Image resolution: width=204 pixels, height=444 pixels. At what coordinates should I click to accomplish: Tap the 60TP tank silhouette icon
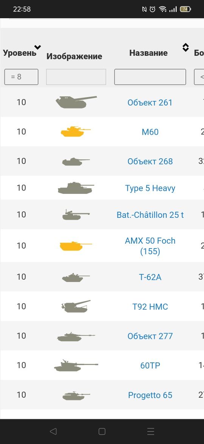point(76,365)
